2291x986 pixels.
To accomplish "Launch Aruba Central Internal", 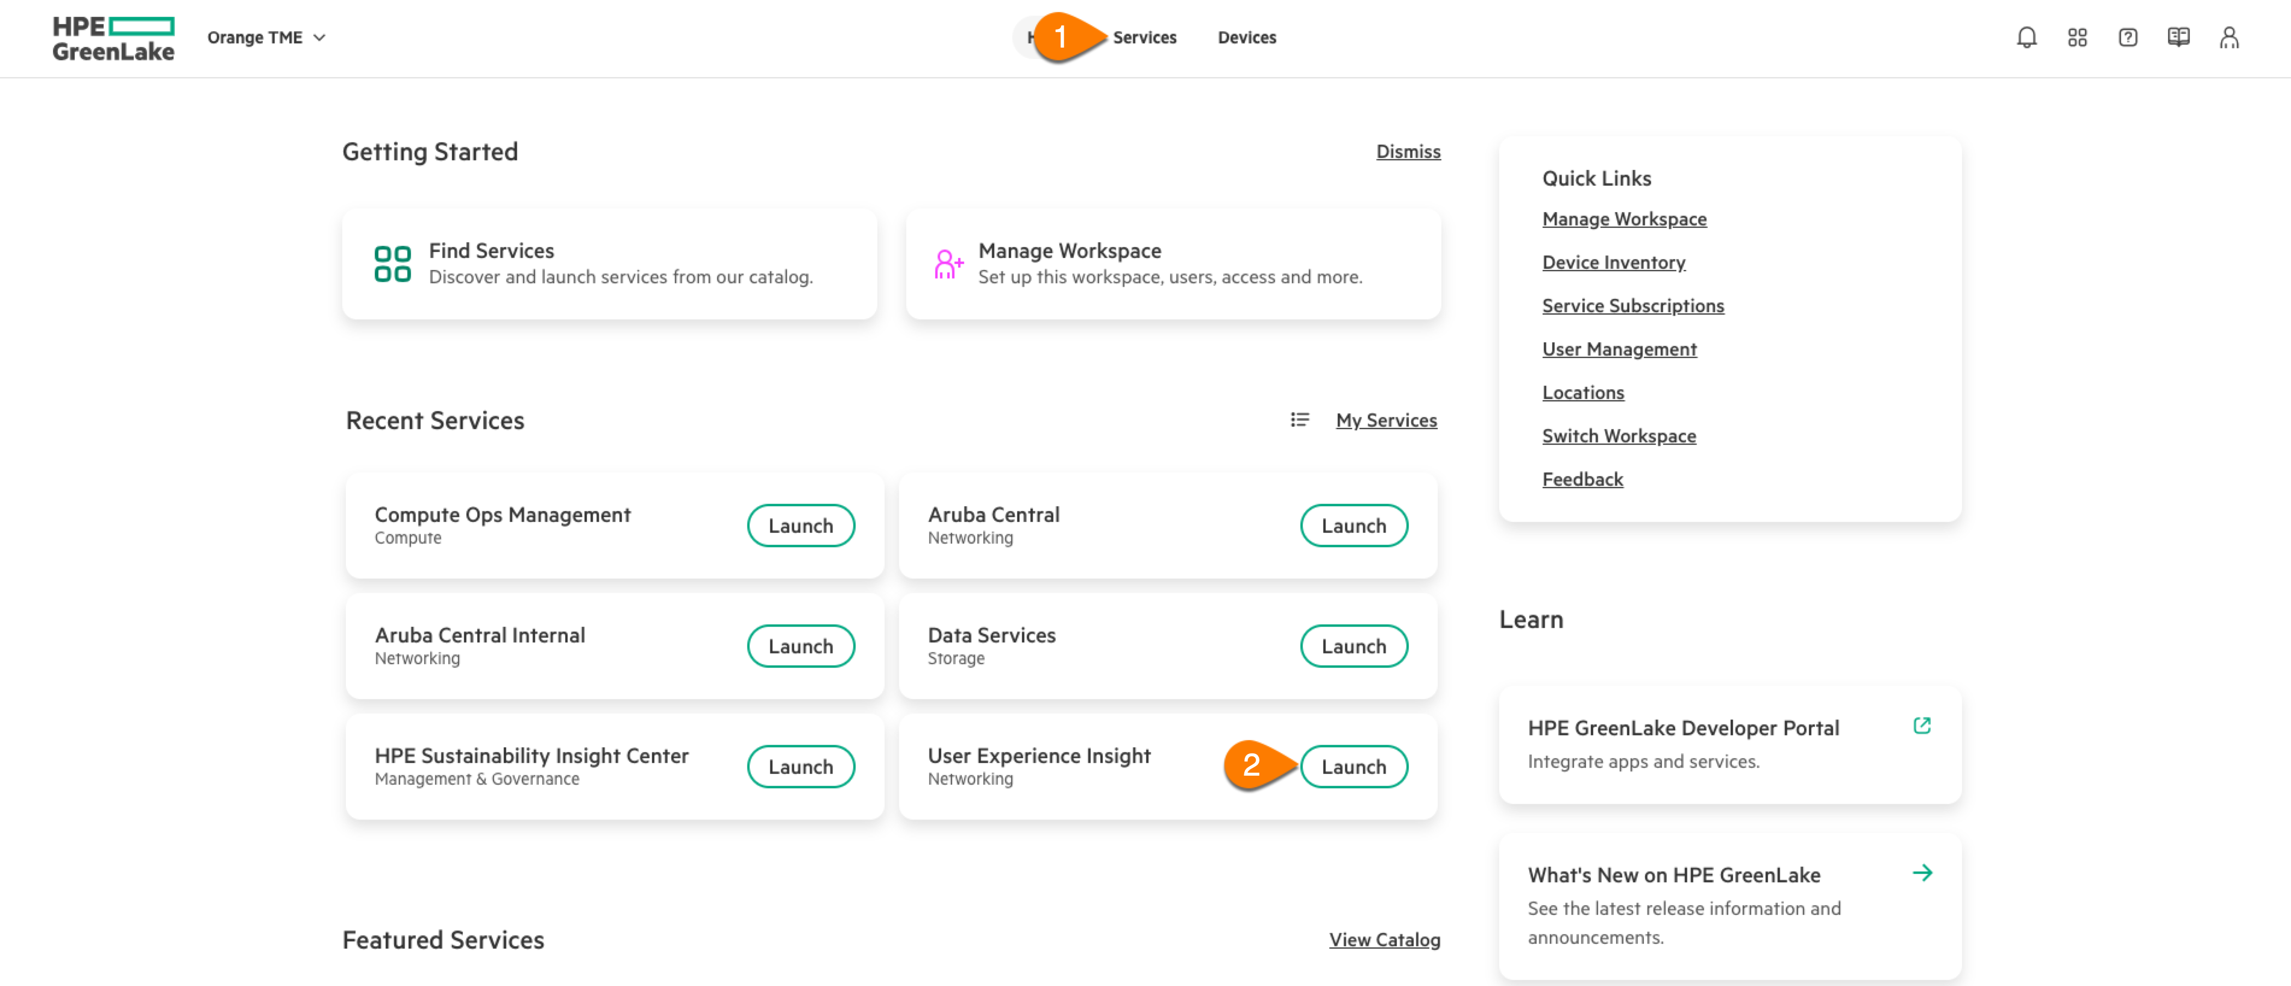I will tap(800, 646).
